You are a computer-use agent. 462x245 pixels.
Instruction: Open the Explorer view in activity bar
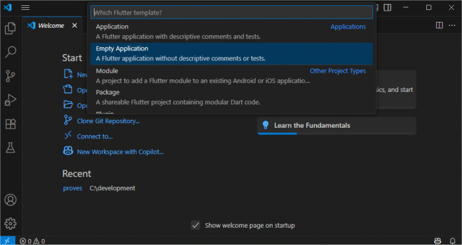click(11, 28)
